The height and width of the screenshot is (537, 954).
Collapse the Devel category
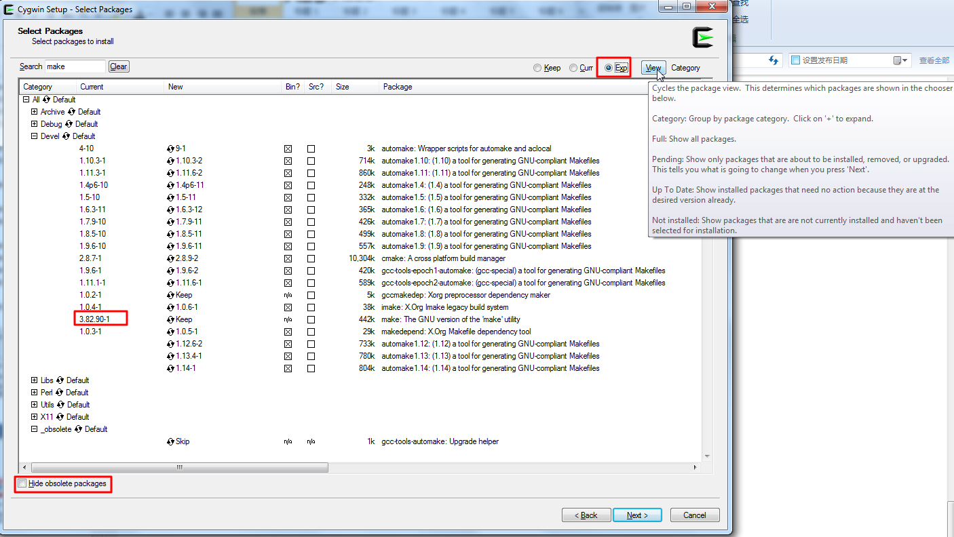(x=35, y=136)
